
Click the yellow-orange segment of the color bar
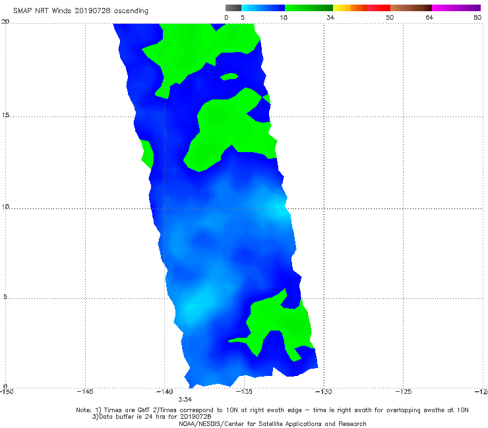(350, 8)
